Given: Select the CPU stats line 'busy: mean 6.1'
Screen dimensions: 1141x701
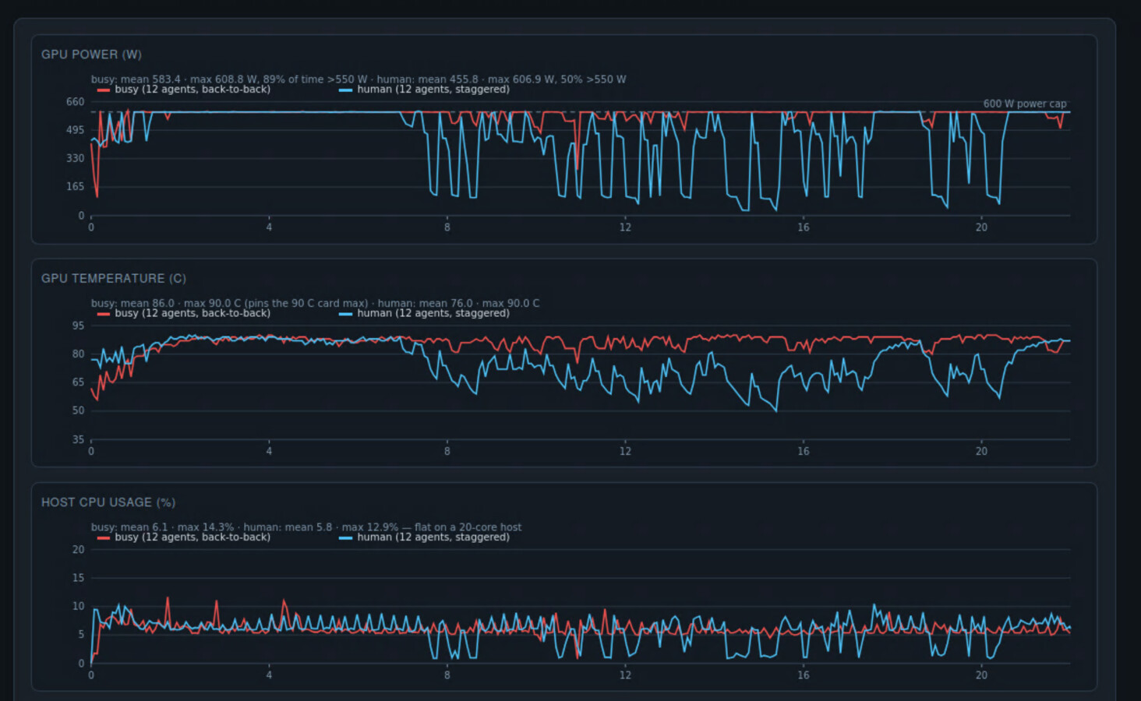Looking at the screenshot, I should 306,527.
